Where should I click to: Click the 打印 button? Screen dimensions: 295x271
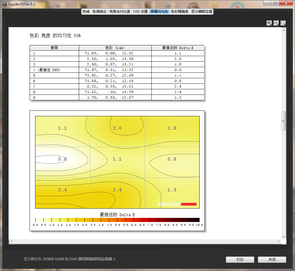[240, 260]
